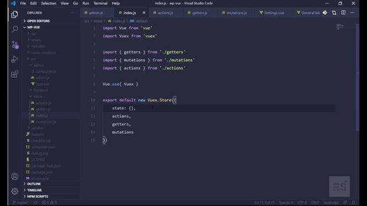Screen dimensions: 367x206
Task: Switch to the Settings.vue tab
Action: click(x=274, y=13)
